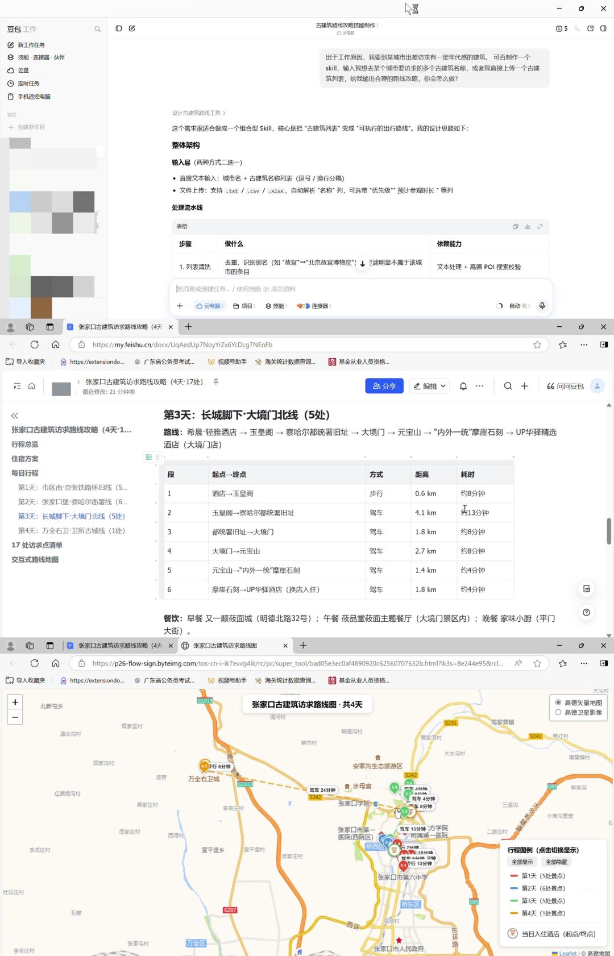The height and width of the screenshot is (956, 614).
Task: Expand the table to fullscreen
Action: coord(540,226)
